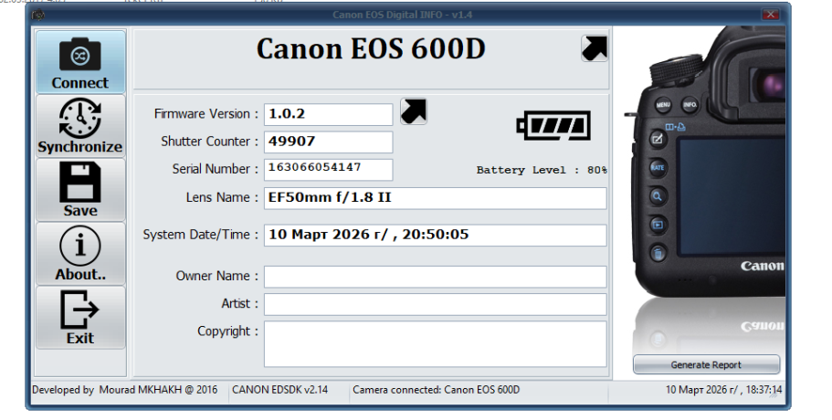Click Camera connected status bar entry
This screenshot has height=420, width=832.
coord(437,390)
